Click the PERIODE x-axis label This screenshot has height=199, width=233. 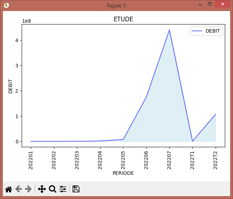point(123,173)
